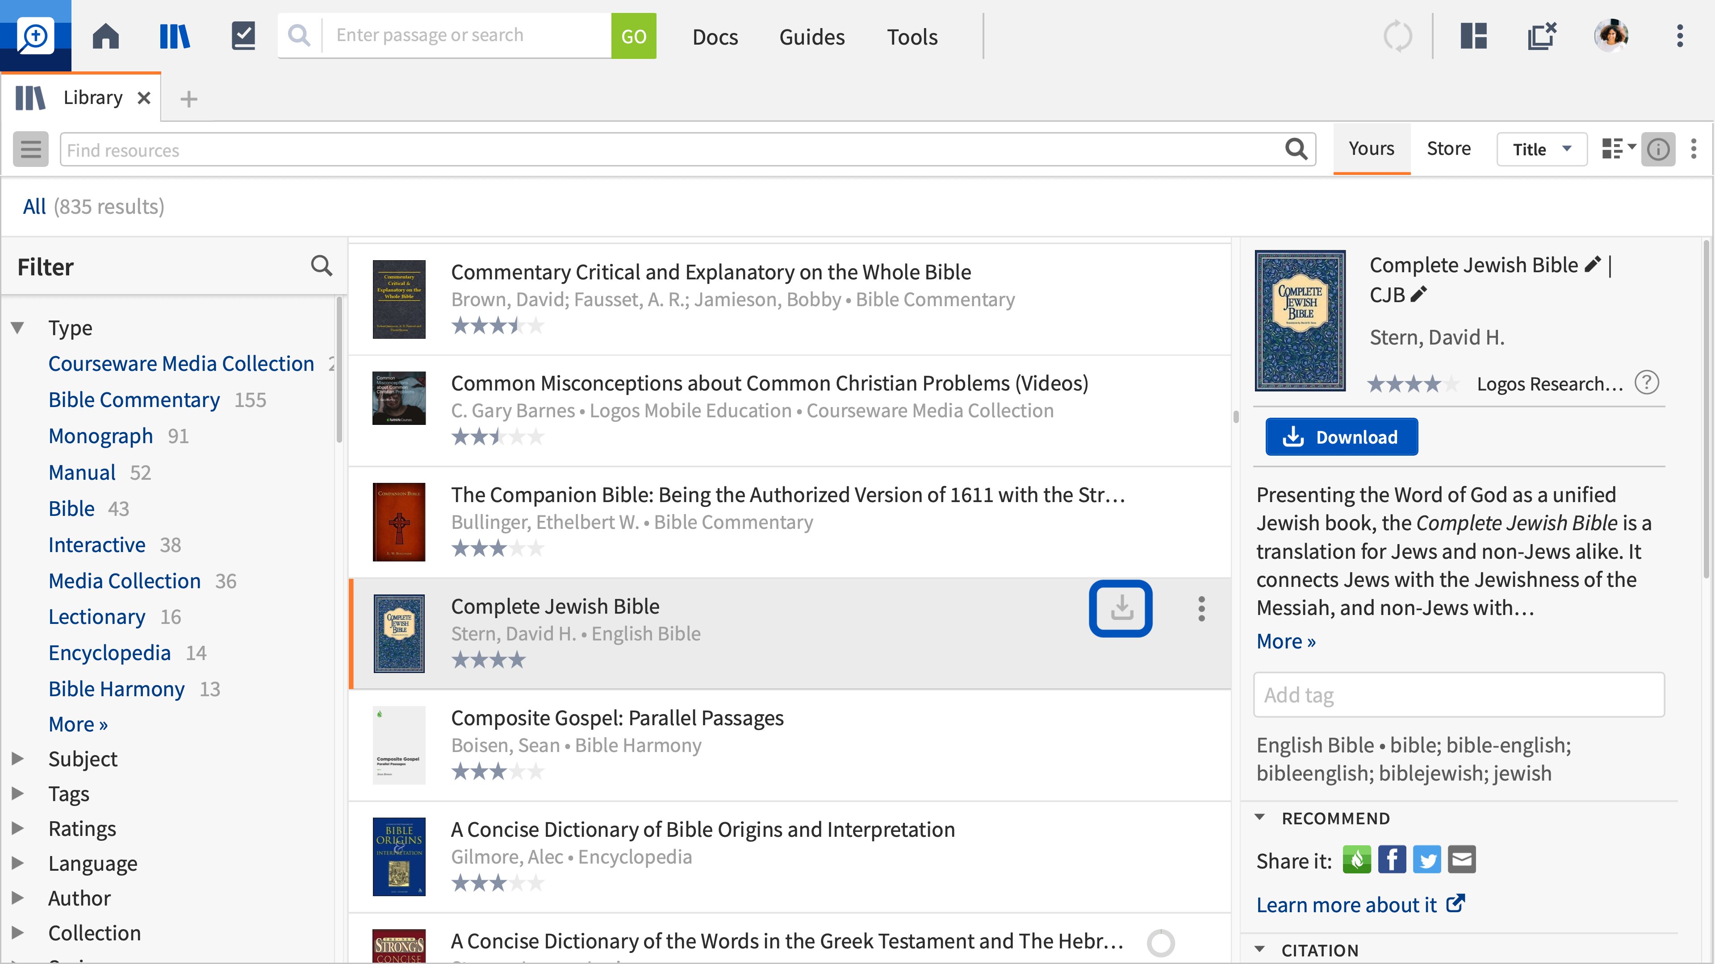Filter by Lectionary type

pyautogui.click(x=96, y=617)
